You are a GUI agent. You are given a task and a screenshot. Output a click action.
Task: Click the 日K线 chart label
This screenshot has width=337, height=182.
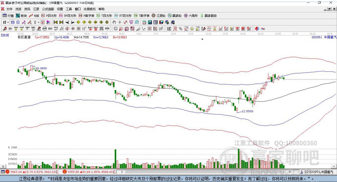pyautogui.click(x=5, y=35)
